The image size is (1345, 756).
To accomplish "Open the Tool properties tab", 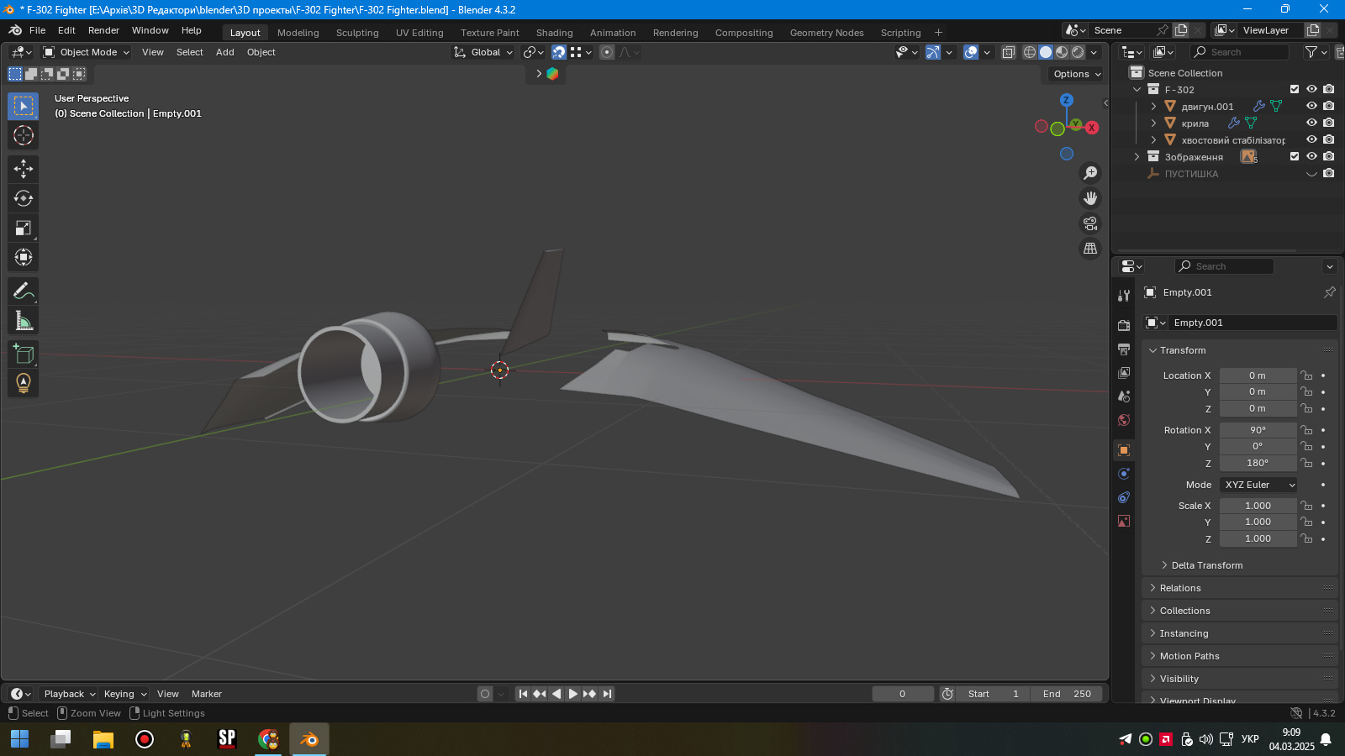I will point(1124,296).
